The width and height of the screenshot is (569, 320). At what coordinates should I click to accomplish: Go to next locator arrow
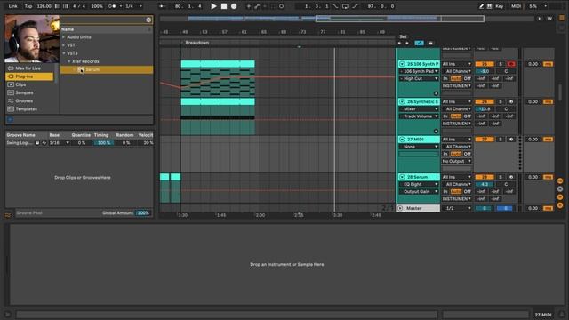click(x=407, y=44)
